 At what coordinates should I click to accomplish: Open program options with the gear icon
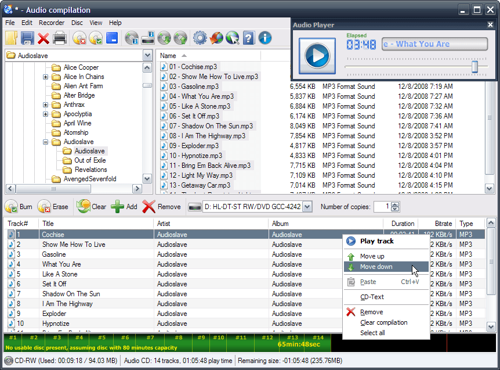point(200,37)
